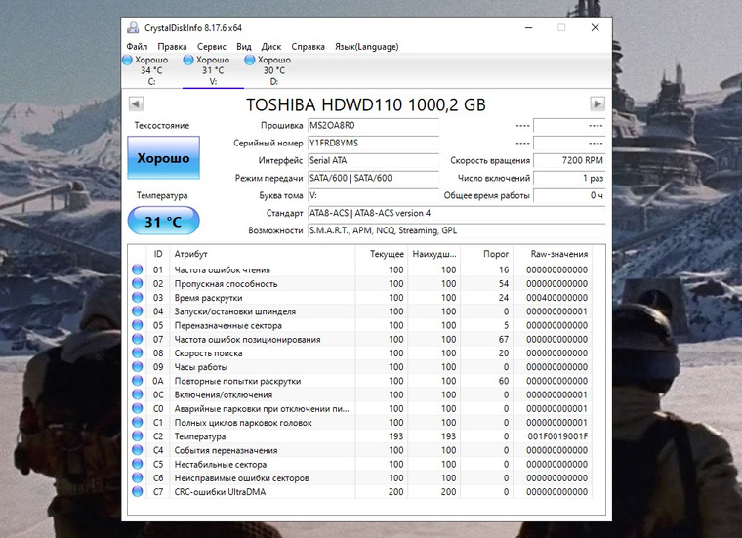742x538 pixels.
Task: Click the Raw-значения column header
Action: point(553,254)
